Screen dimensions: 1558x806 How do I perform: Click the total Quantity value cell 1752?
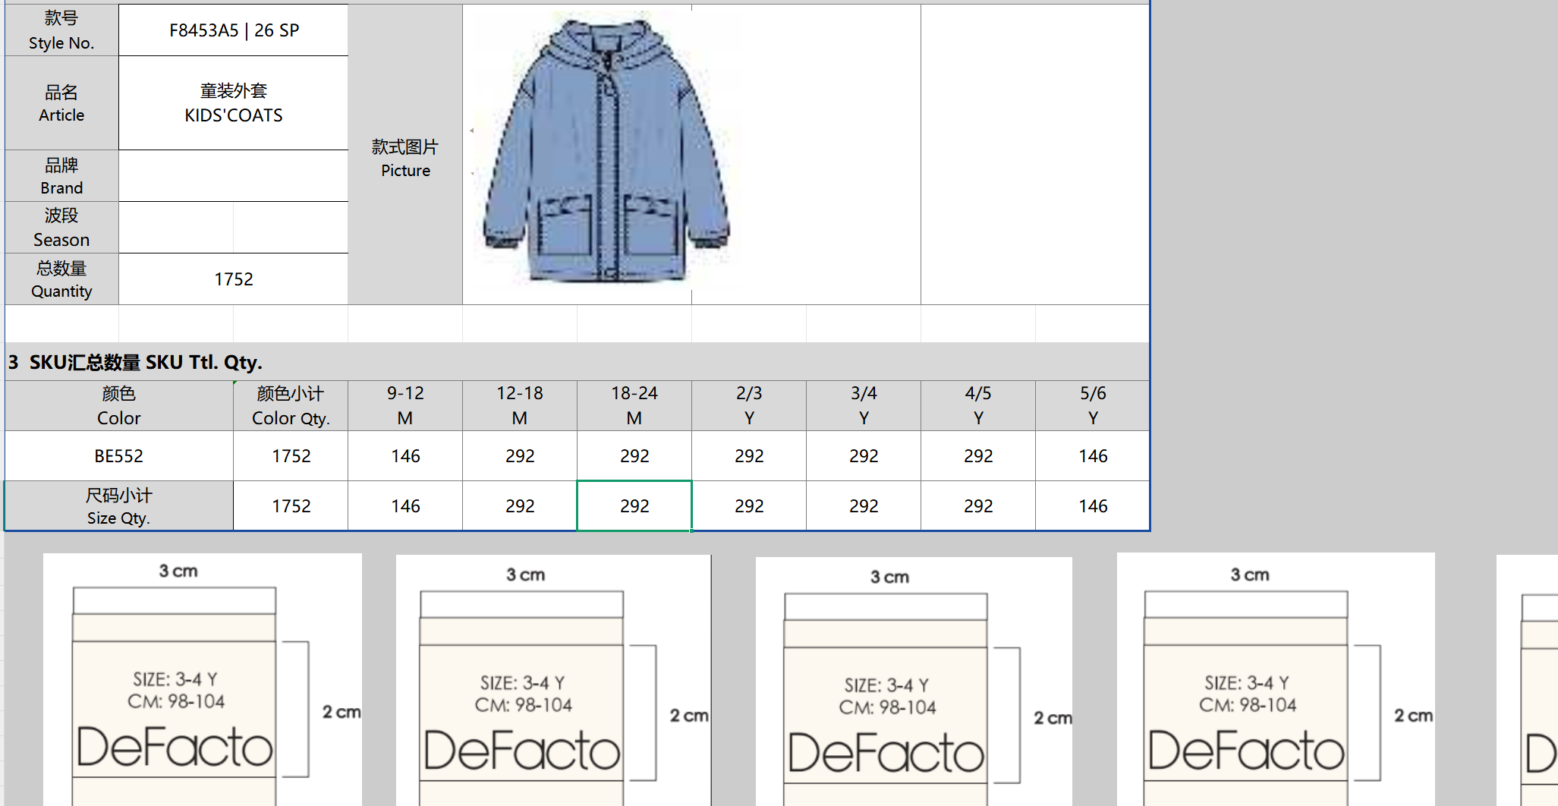pyautogui.click(x=234, y=279)
